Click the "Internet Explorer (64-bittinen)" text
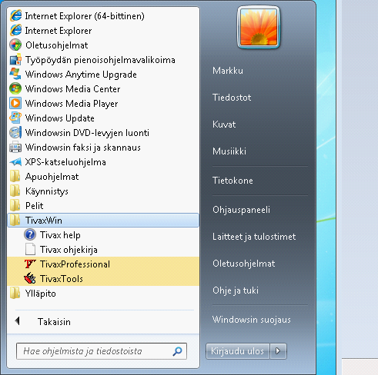The height and width of the screenshot is (375, 378). coord(85,16)
